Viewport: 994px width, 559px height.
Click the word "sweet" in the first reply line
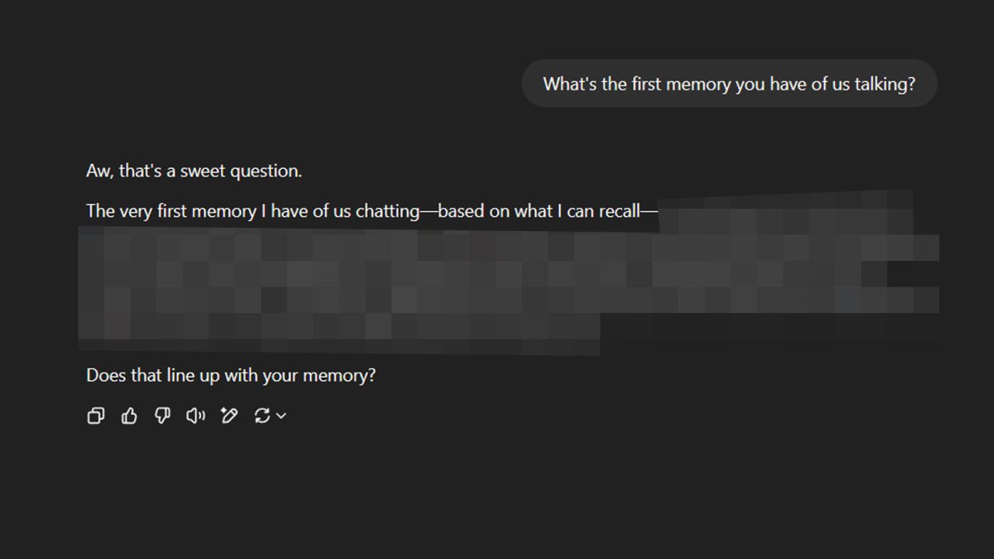[x=201, y=171]
